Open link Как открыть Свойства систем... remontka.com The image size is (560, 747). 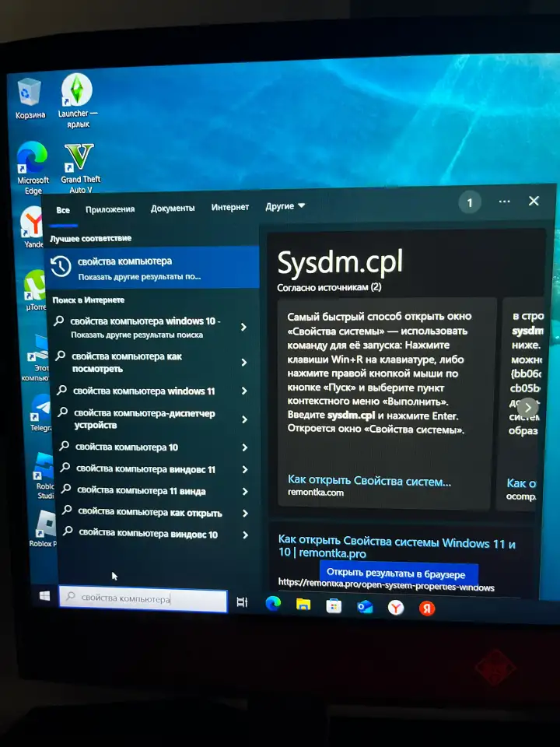pos(369,481)
